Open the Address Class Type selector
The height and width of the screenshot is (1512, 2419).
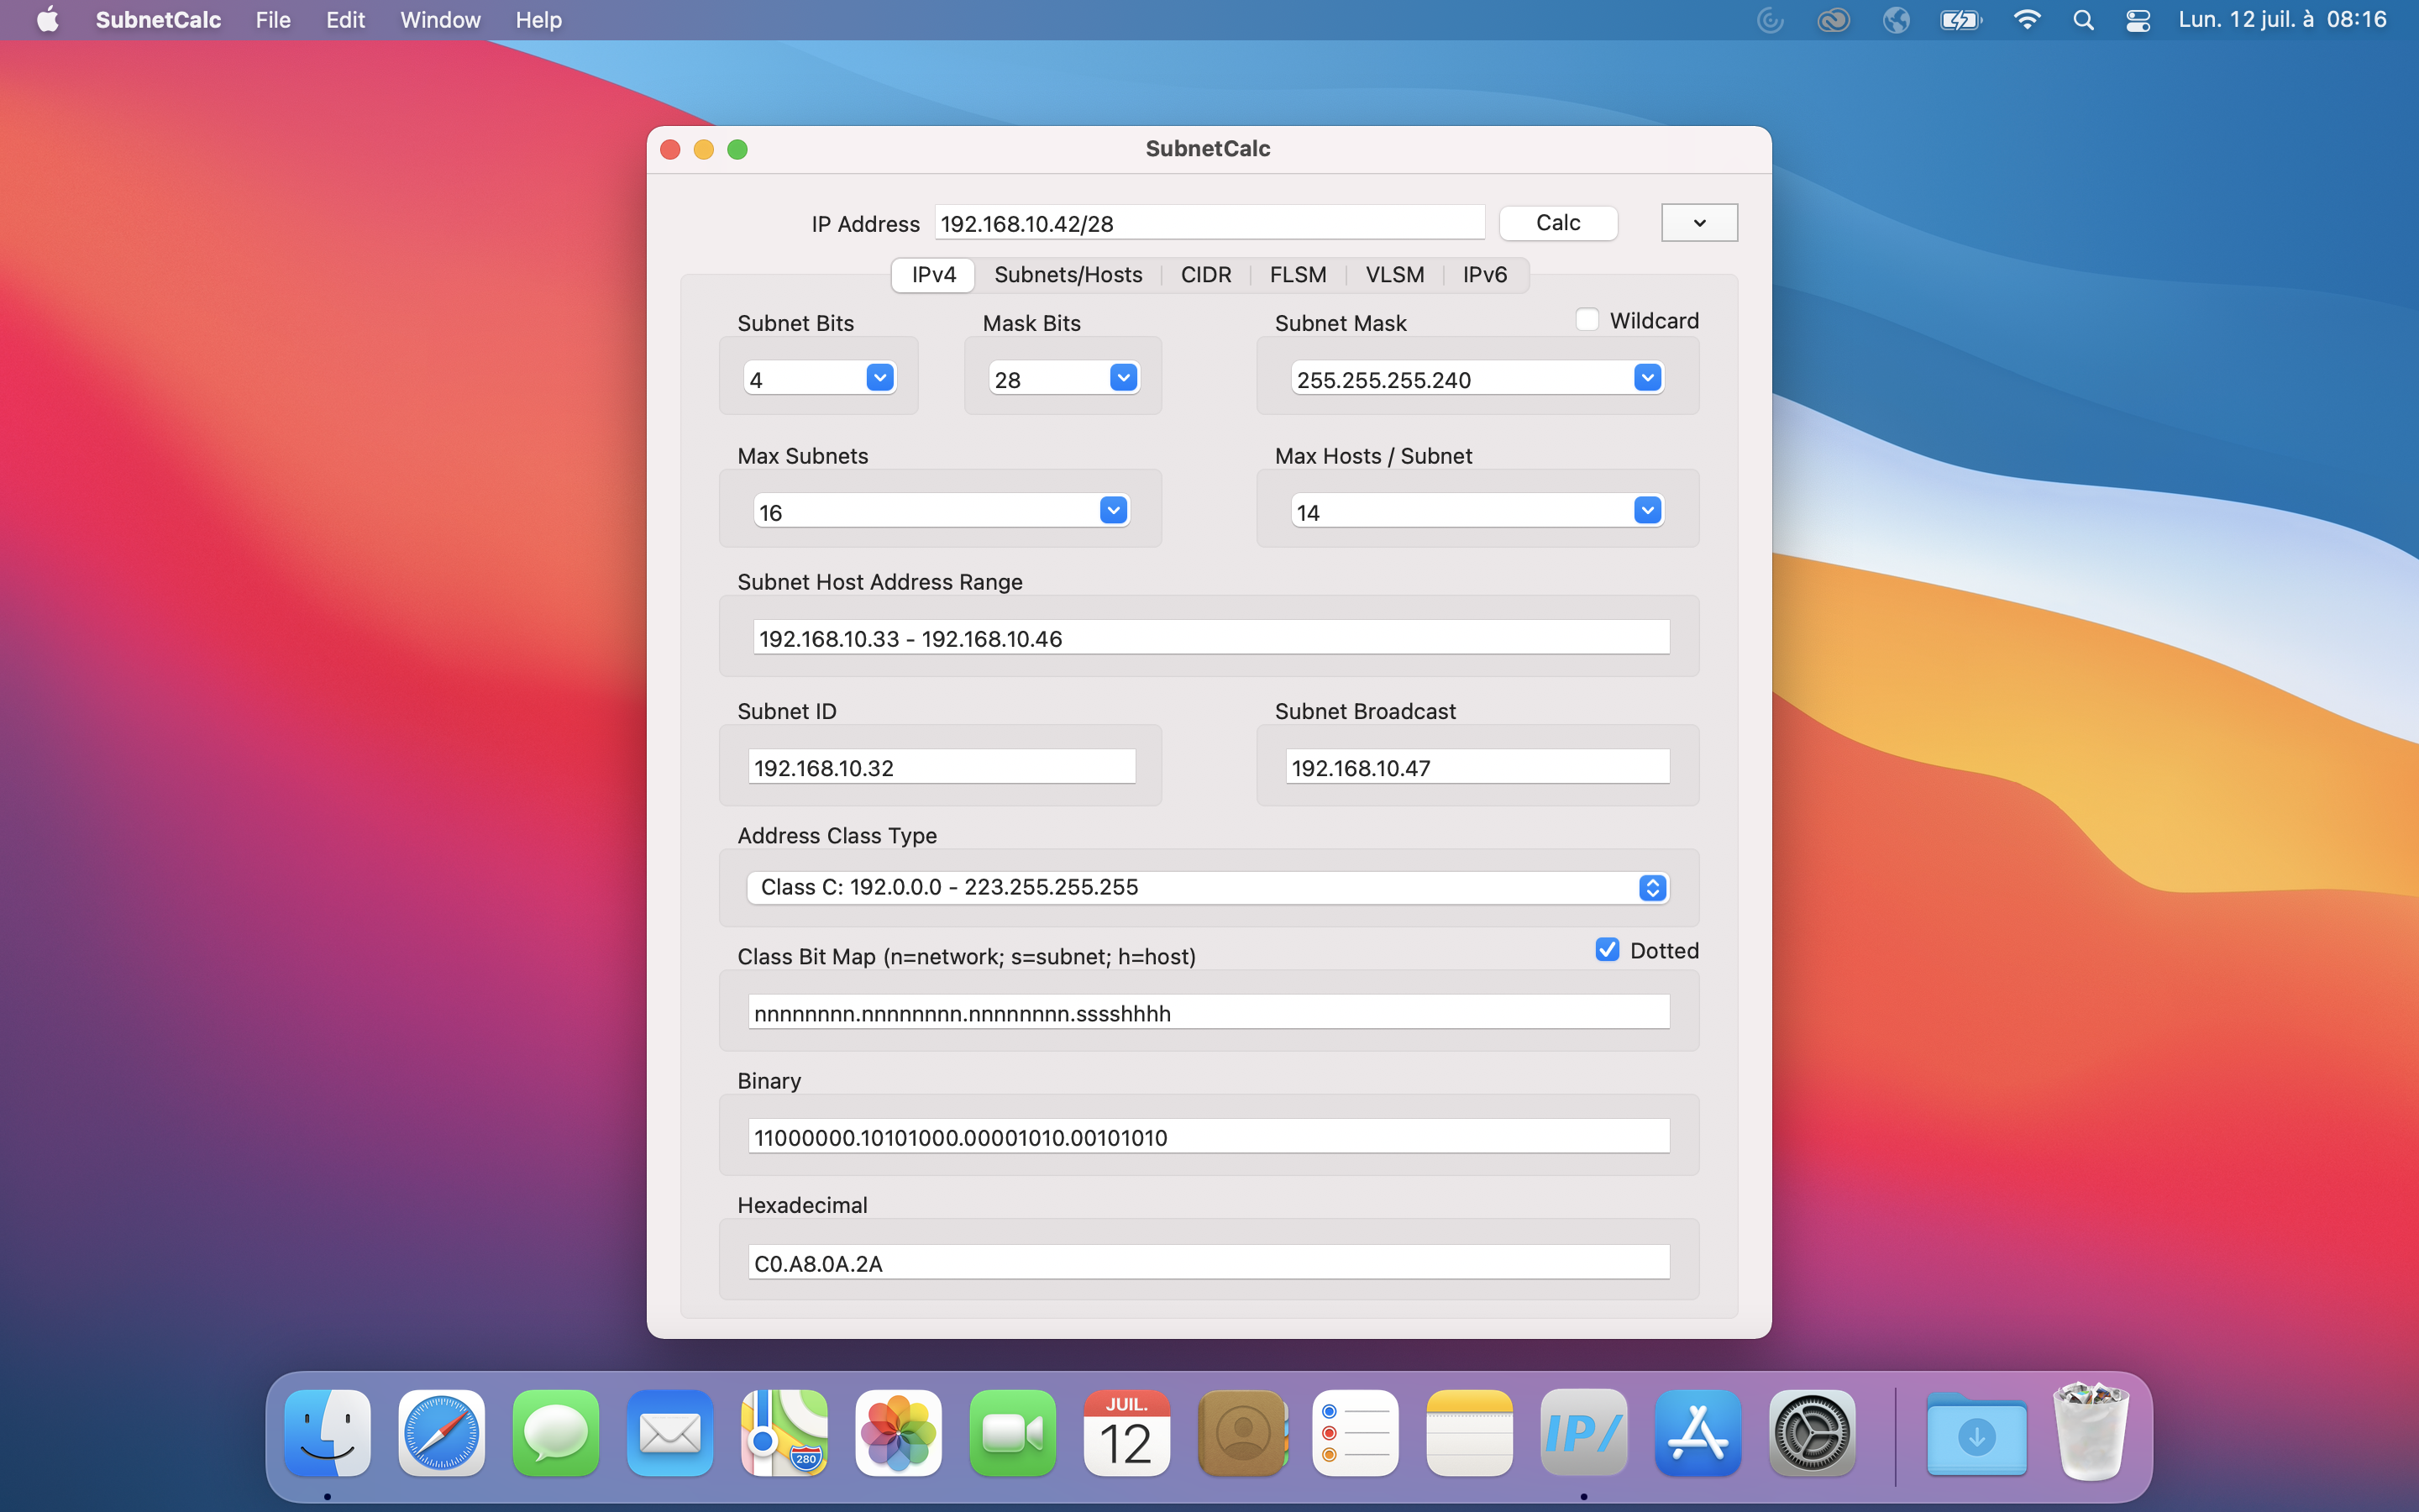tap(1652, 887)
